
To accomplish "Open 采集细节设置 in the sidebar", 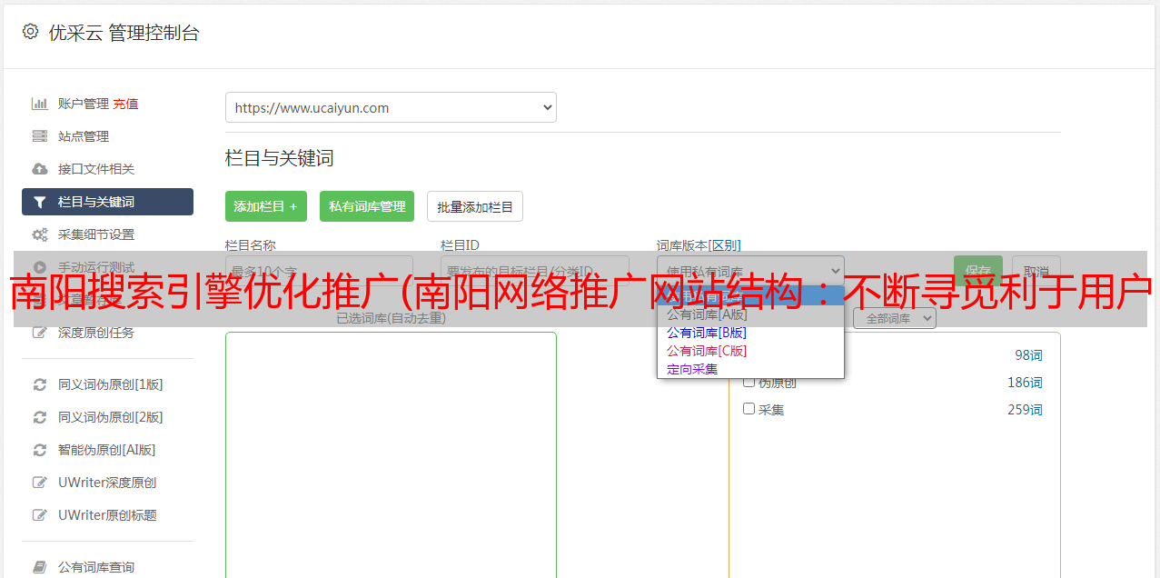I will coord(96,234).
